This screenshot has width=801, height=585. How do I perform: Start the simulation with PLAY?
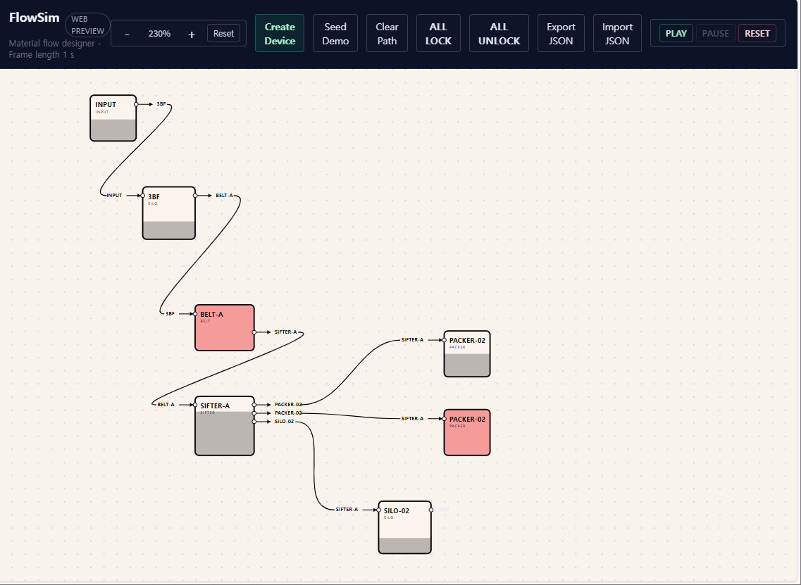[x=676, y=33]
